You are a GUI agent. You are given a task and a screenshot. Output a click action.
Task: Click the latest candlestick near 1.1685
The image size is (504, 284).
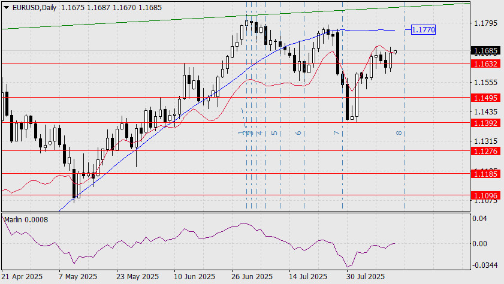(395, 52)
